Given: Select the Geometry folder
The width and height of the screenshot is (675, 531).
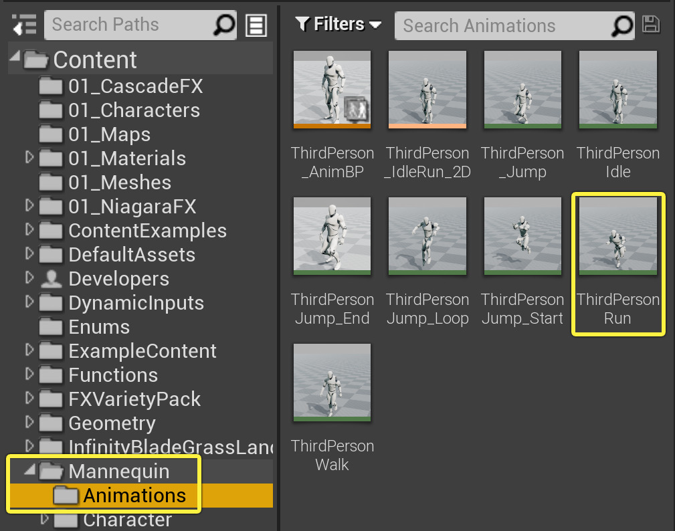Looking at the screenshot, I should [112, 423].
